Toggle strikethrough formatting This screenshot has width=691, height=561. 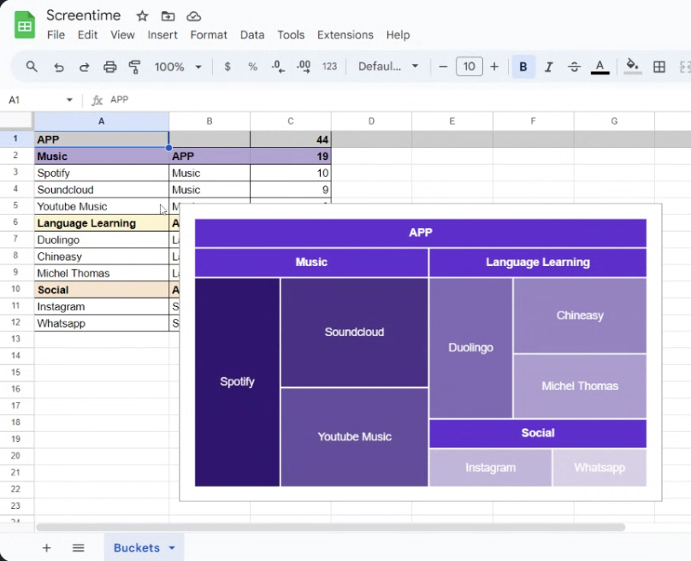(574, 67)
